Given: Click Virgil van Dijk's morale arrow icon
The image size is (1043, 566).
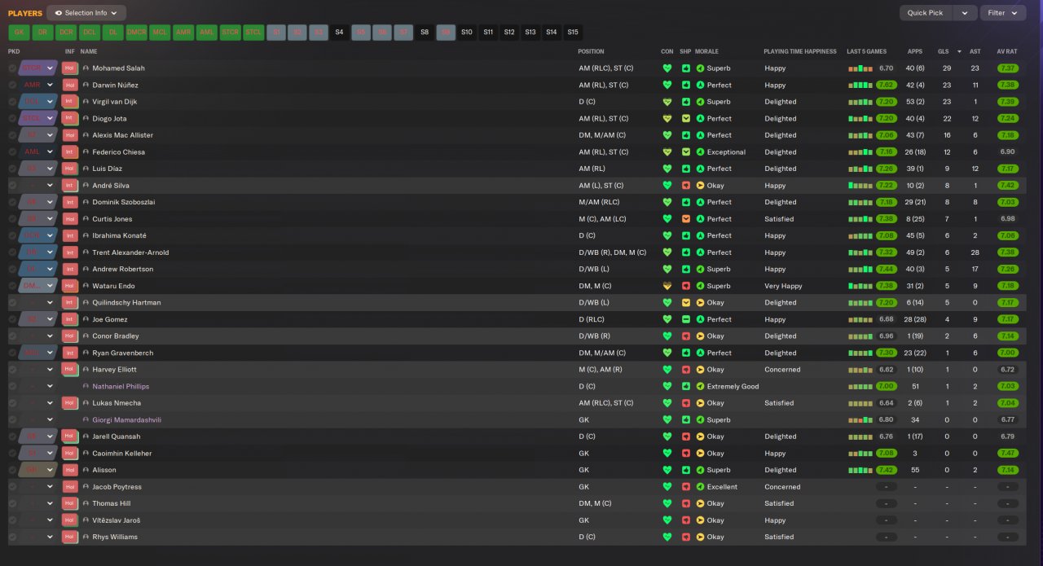Looking at the screenshot, I should 700,102.
